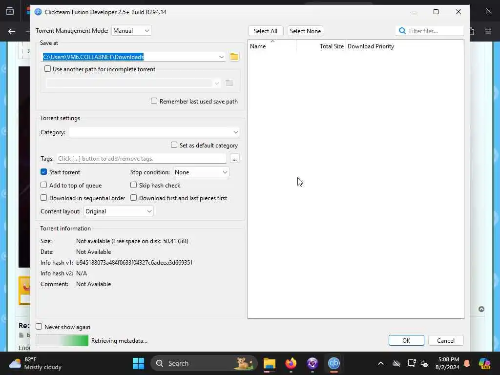Open notification bell in taskbar
The height and width of the screenshot is (375, 500).
[x=467, y=363]
